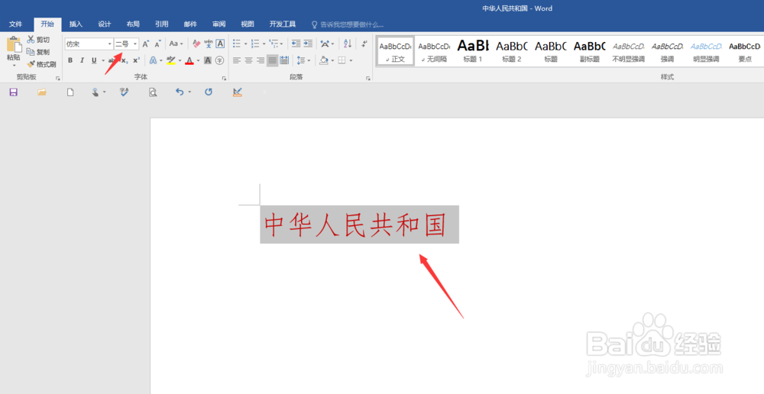Toggle italic formatting

pos(82,60)
